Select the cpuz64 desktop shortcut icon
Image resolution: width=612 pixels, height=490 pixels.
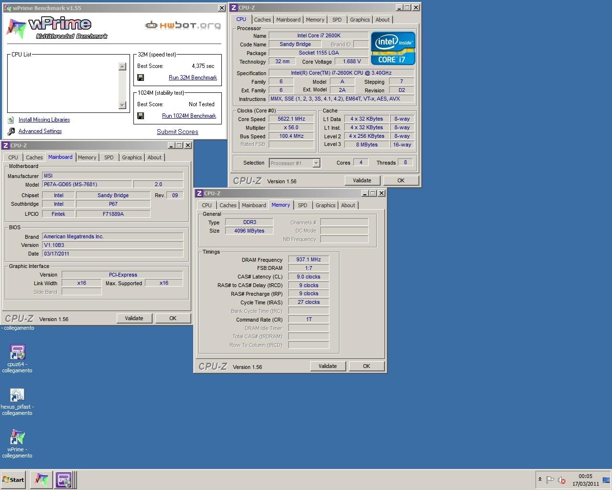coord(17,352)
